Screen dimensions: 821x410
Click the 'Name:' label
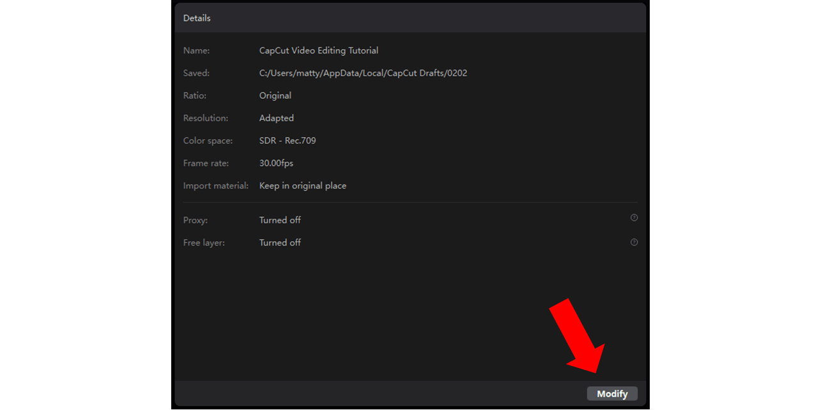point(196,50)
